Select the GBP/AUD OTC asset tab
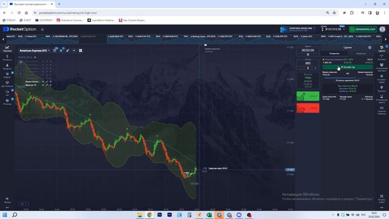The width and height of the screenshot is (389, 219). 175,39
